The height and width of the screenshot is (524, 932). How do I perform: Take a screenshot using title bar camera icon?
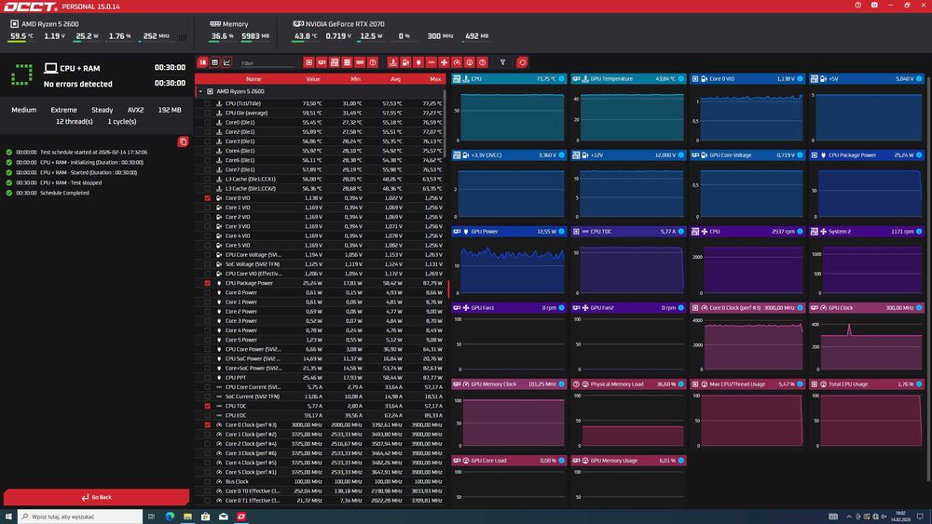874,5
